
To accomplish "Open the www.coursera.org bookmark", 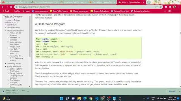I will click(x=40, y=11).
